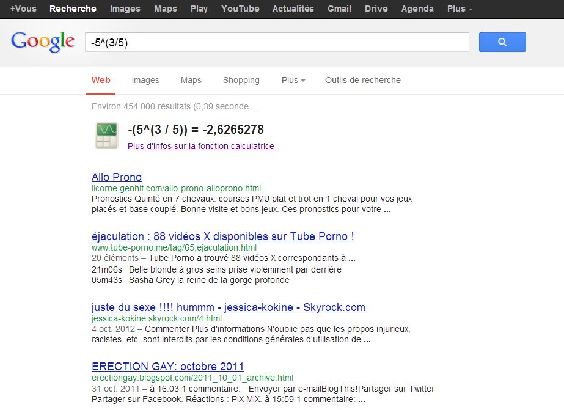Viewport: 564px width, 410px height.
Task: Switch to Images results tab
Action: 145,80
